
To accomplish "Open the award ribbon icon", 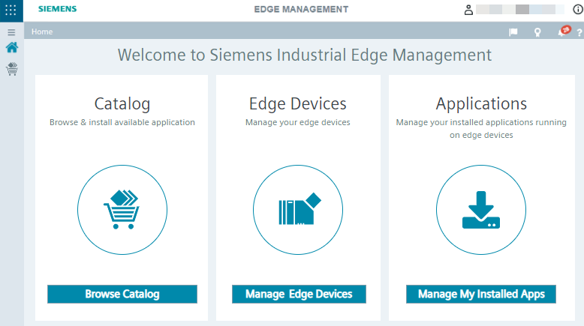I will click(537, 32).
